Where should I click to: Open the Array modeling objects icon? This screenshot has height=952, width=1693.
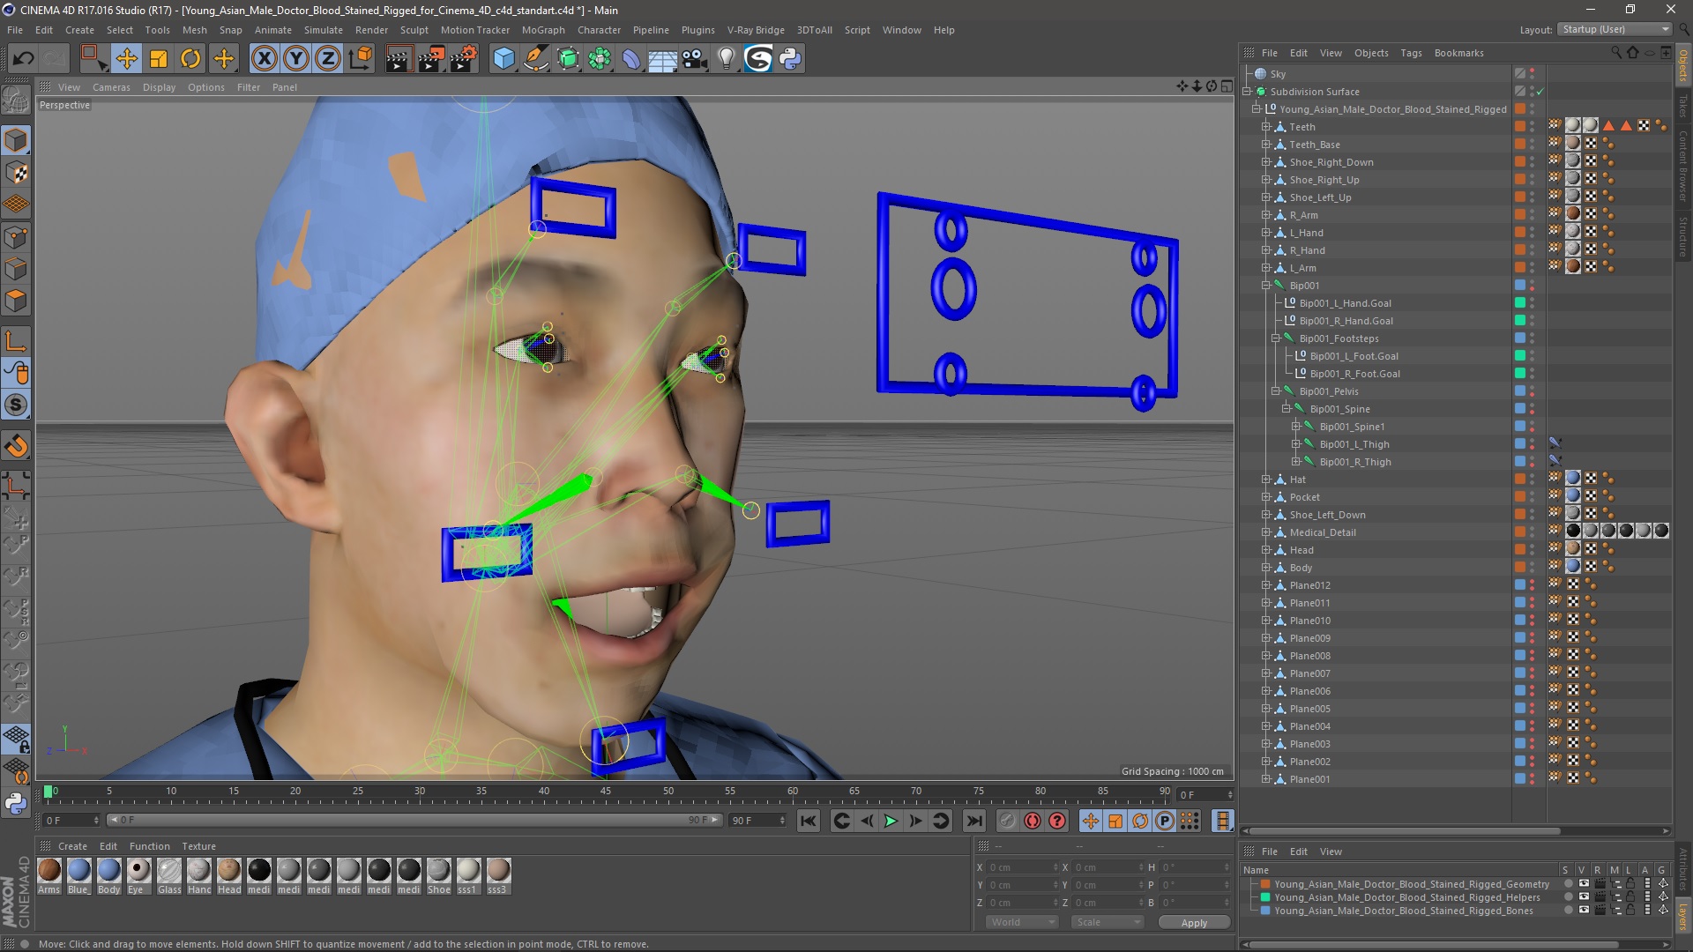[600, 59]
